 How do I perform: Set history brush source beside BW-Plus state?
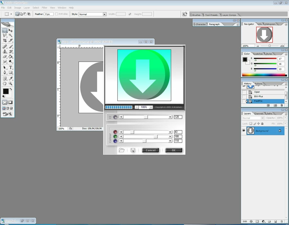(244, 96)
